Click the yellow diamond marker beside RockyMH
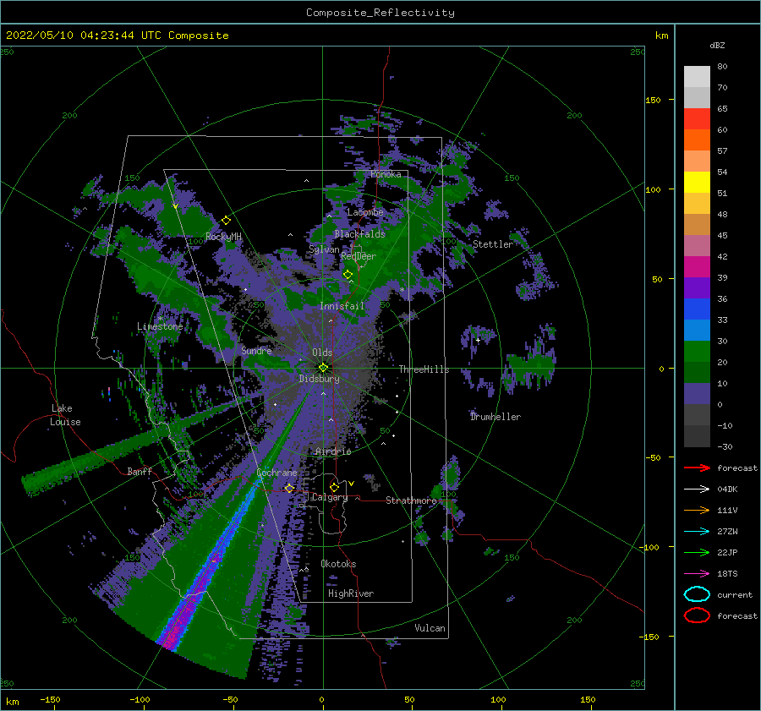The image size is (761, 711). tap(226, 221)
